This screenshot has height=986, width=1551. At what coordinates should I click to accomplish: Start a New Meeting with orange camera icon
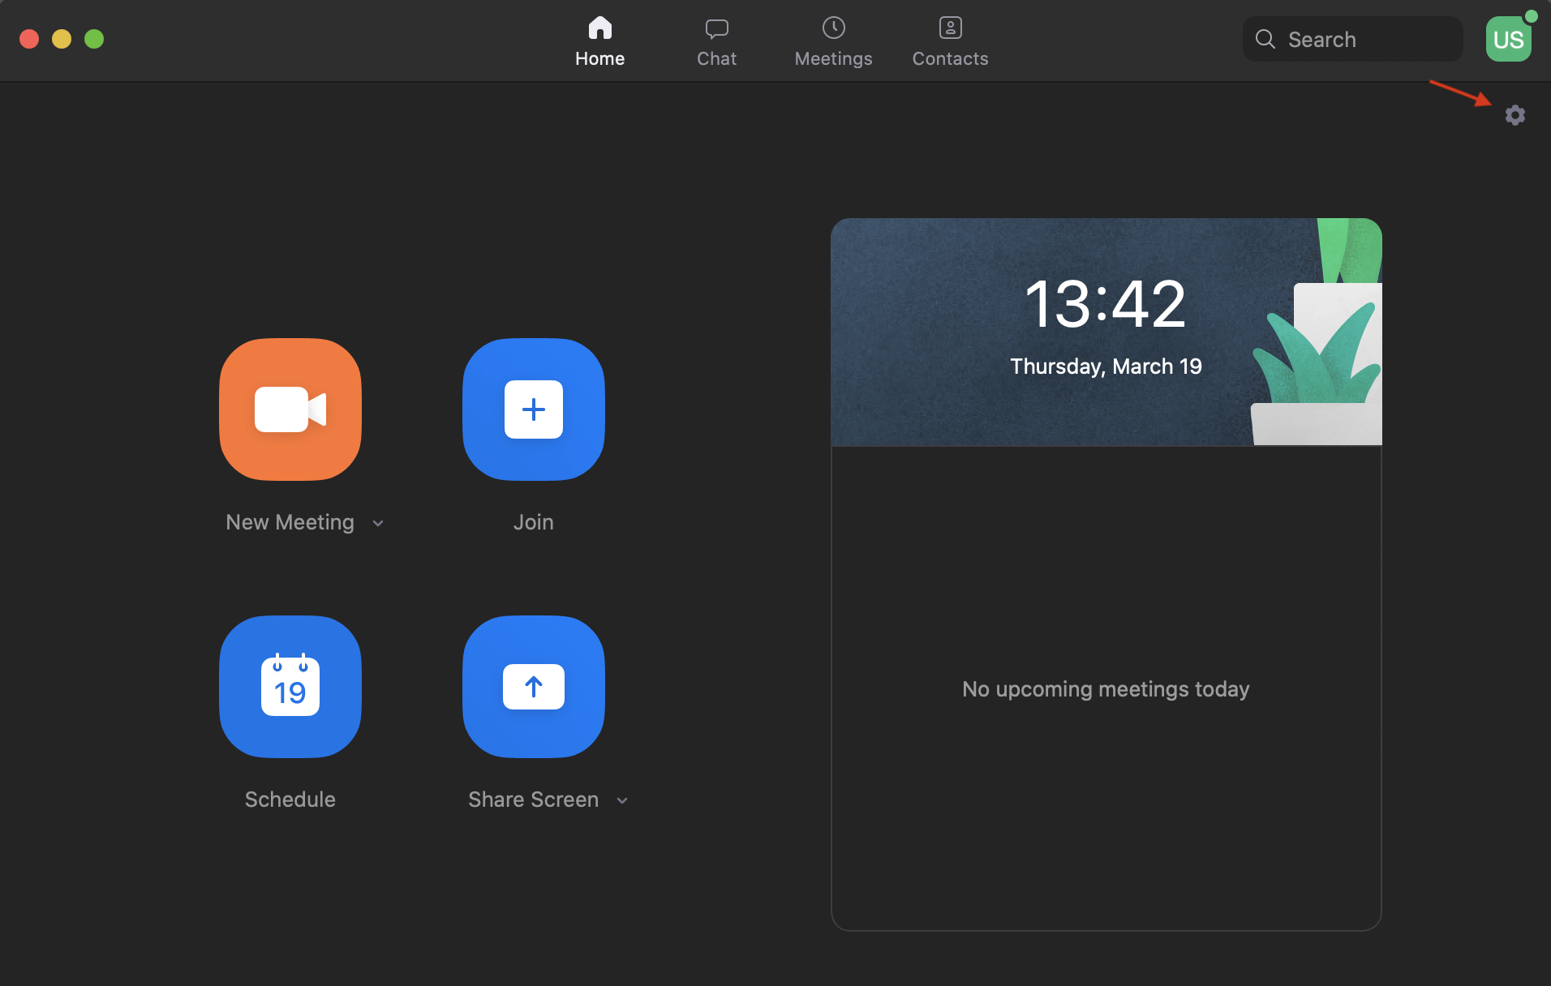pyautogui.click(x=290, y=409)
